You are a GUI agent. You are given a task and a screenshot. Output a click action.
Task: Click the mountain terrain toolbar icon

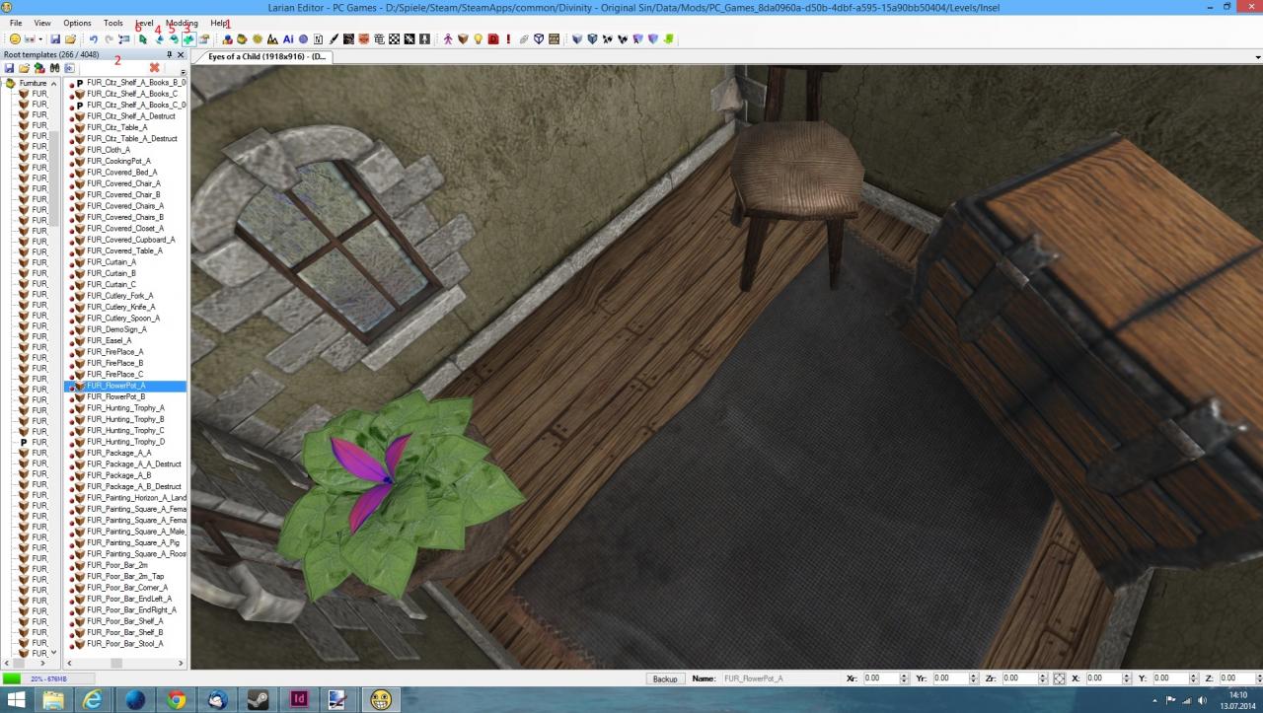click(x=272, y=39)
